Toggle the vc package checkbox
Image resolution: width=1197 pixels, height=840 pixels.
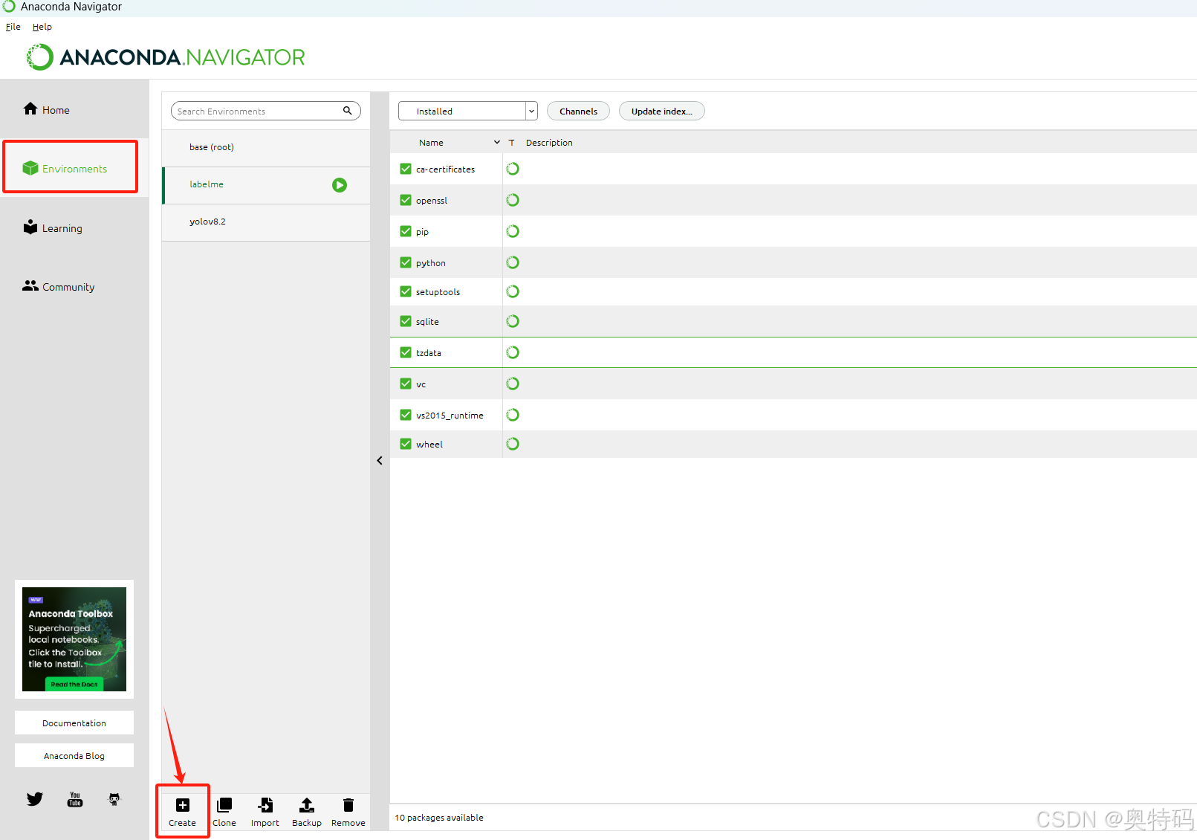406,384
